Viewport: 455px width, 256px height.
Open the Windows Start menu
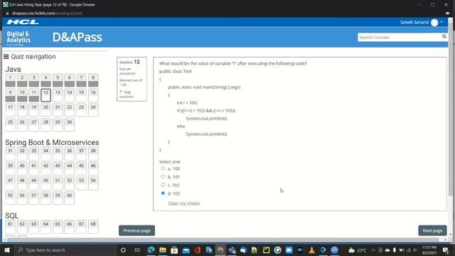pos(7,250)
